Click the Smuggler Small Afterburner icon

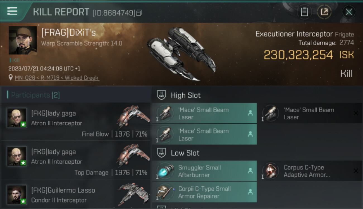tap(165, 171)
